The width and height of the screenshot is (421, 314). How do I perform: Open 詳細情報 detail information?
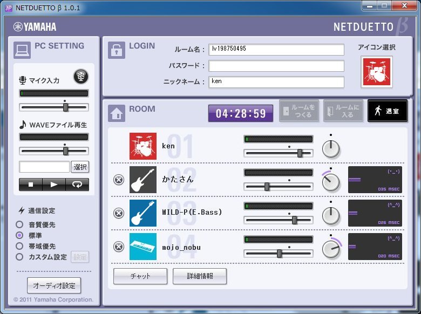coord(200,276)
